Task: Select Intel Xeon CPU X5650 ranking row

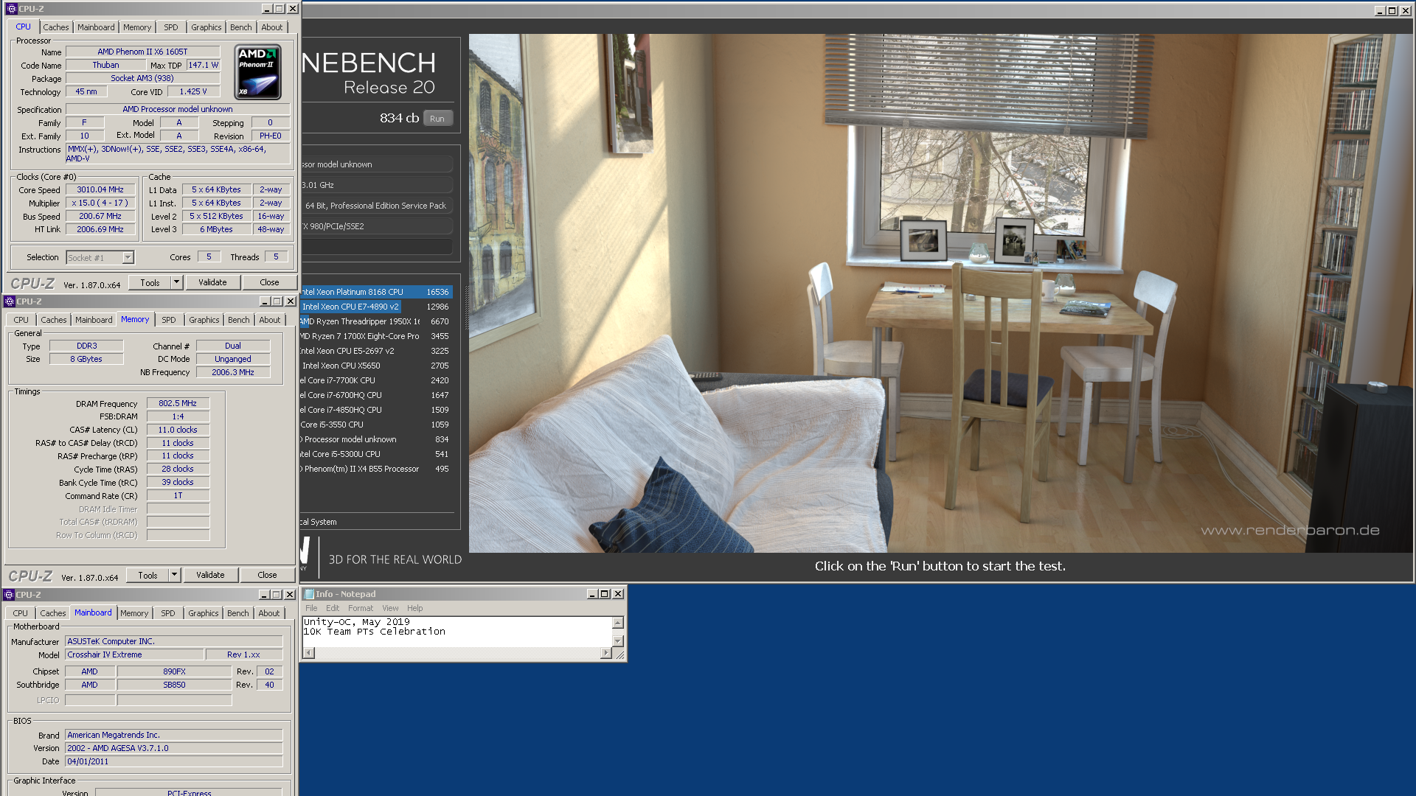Action: coord(376,366)
